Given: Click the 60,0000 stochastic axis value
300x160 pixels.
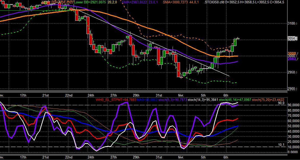Looking at the screenshot, I should coord(293,121).
